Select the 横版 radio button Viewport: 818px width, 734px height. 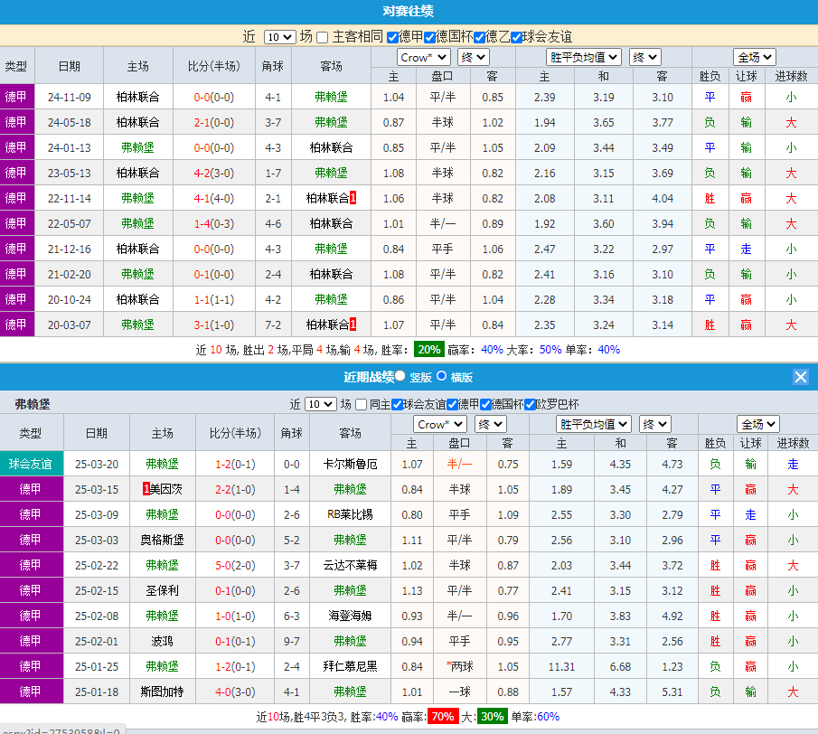[442, 376]
